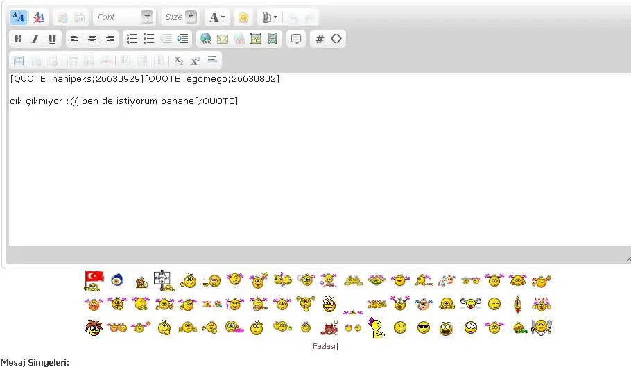Expand the attachments paperclip dropdown

pos(269,17)
